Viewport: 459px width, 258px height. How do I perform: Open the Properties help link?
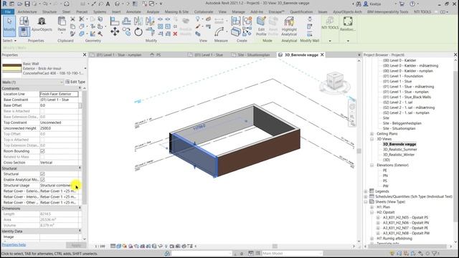click(x=14, y=244)
